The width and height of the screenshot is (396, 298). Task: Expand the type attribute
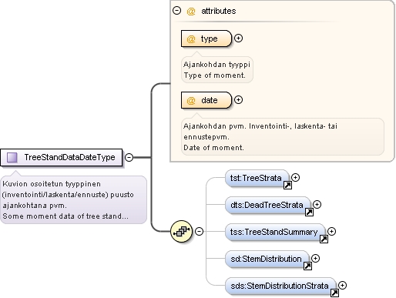tap(238, 39)
